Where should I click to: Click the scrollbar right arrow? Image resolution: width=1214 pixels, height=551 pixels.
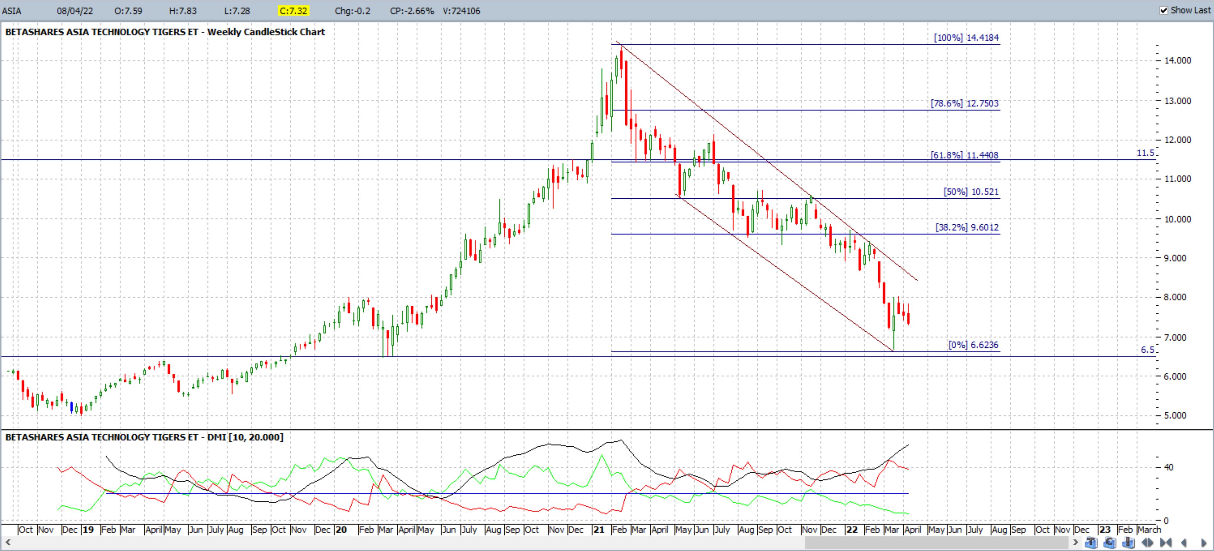point(1076,543)
